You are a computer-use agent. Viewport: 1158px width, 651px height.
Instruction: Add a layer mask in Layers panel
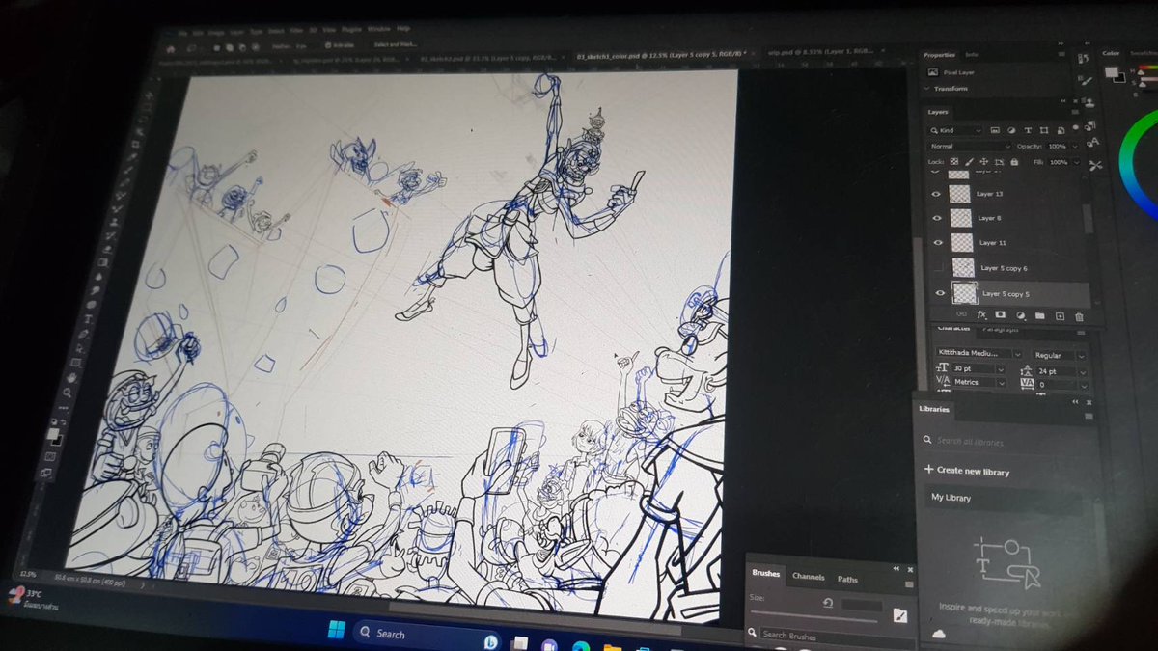click(x=1001, y=314)
